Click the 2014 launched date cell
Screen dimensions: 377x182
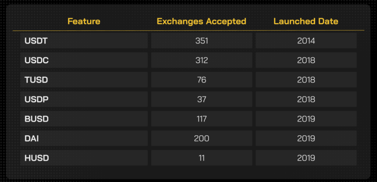click(x=306, y=41)
